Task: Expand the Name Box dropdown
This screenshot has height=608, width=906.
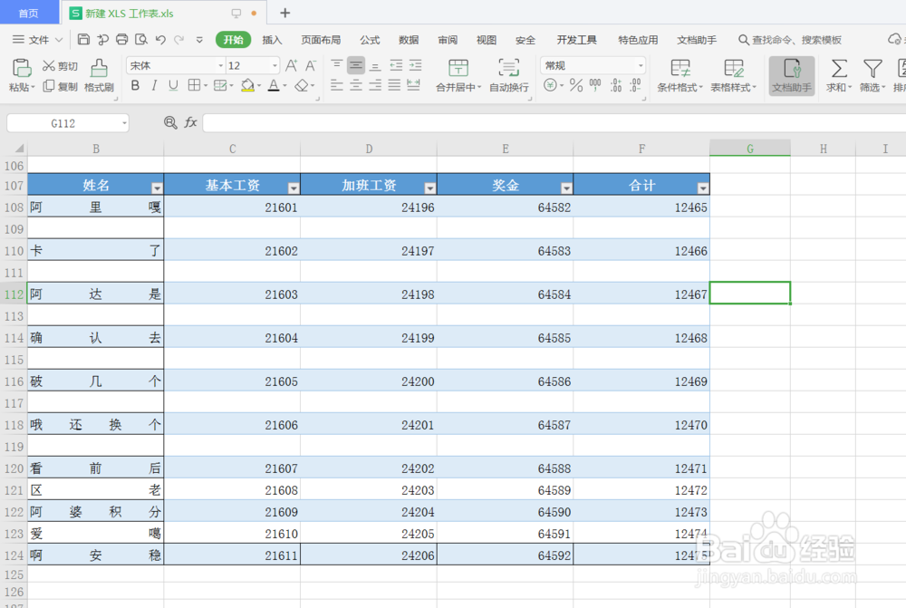Action: click(x=124, y=123)
